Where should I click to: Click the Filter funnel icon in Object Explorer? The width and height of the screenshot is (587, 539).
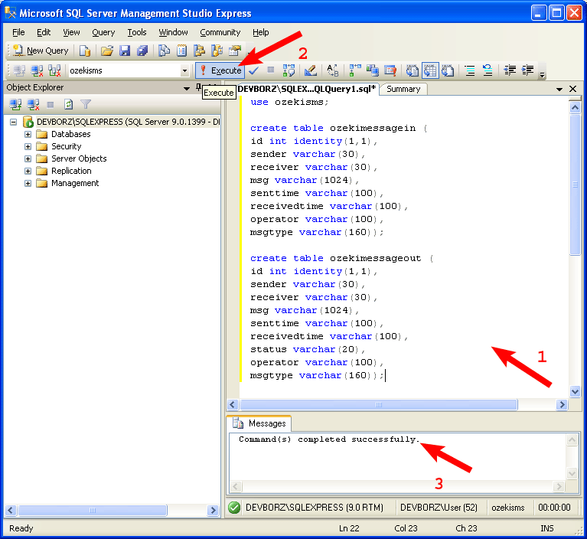86,104
